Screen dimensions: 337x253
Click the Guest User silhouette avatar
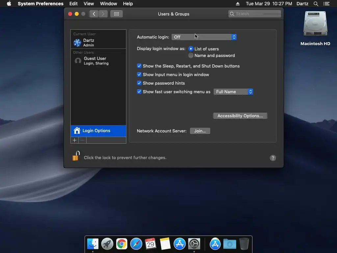78,61
